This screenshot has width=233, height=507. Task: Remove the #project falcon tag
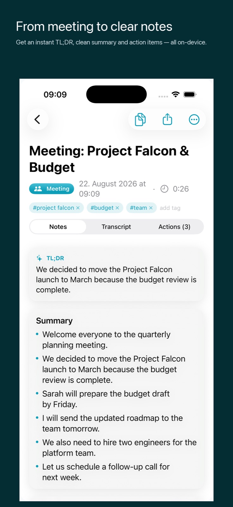pos(78,208)
